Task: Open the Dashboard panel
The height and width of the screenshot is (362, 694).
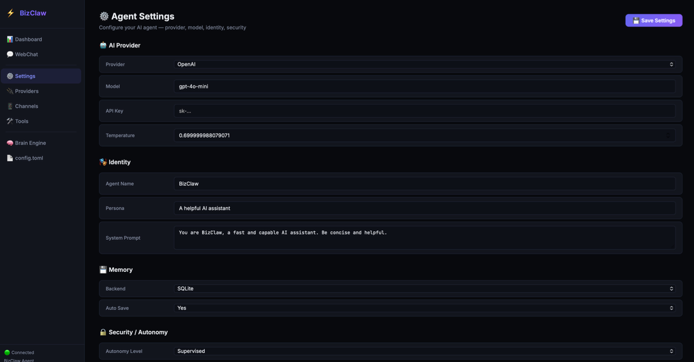Action: [26, 39]
